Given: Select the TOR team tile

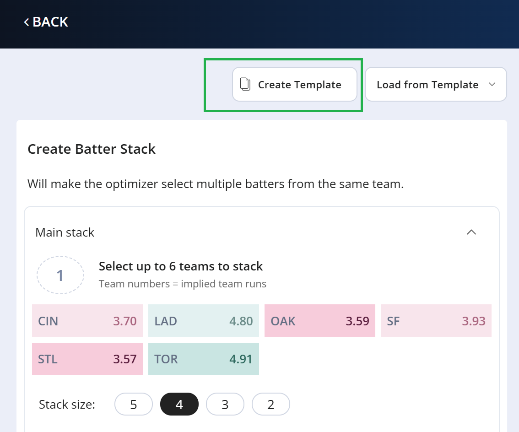Looking at the screenshot, I should 204,359.
